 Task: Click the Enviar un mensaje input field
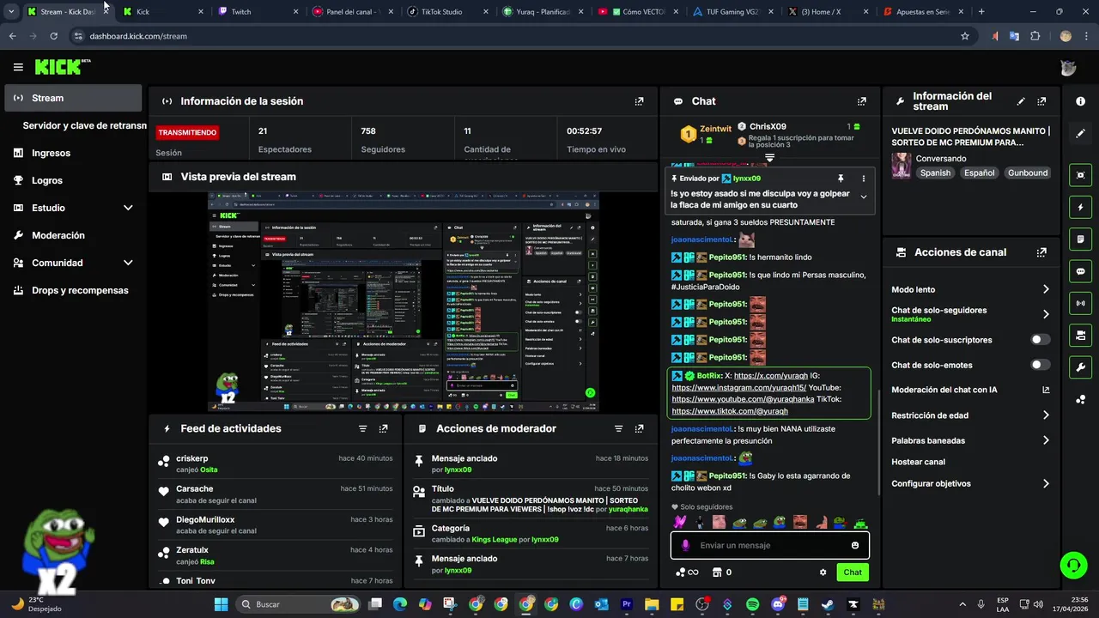(x=769, y=545)
